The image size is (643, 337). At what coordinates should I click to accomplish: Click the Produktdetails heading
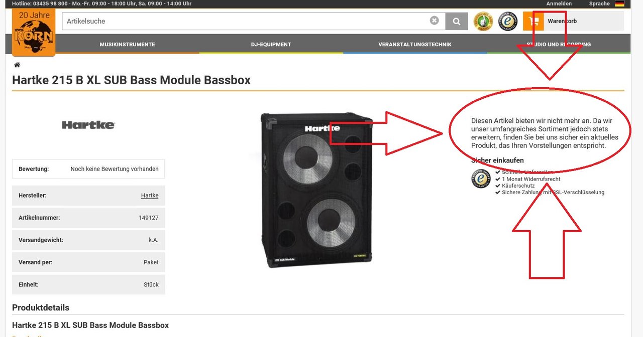tap(41, 307)
